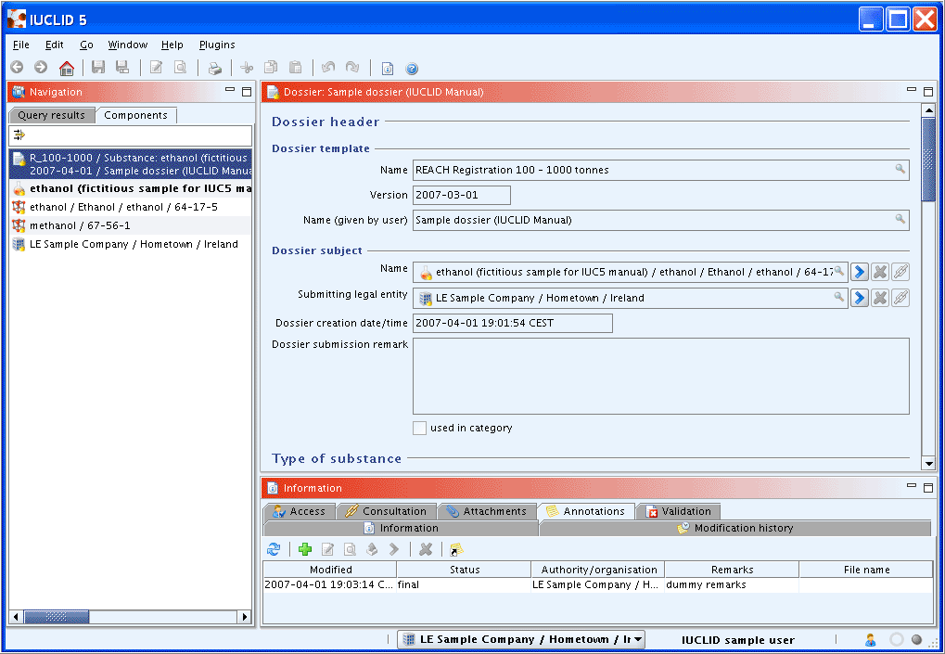Viewport: 945px width, 654px height.
Task: Click the Save floppy disk icon
Action: pyautogui.click(x=98, y=68)
